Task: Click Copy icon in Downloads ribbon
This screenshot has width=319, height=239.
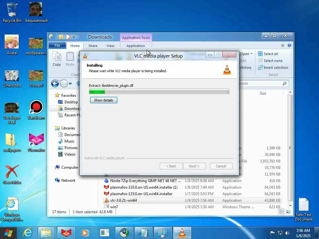Action: tap(57, 59)
